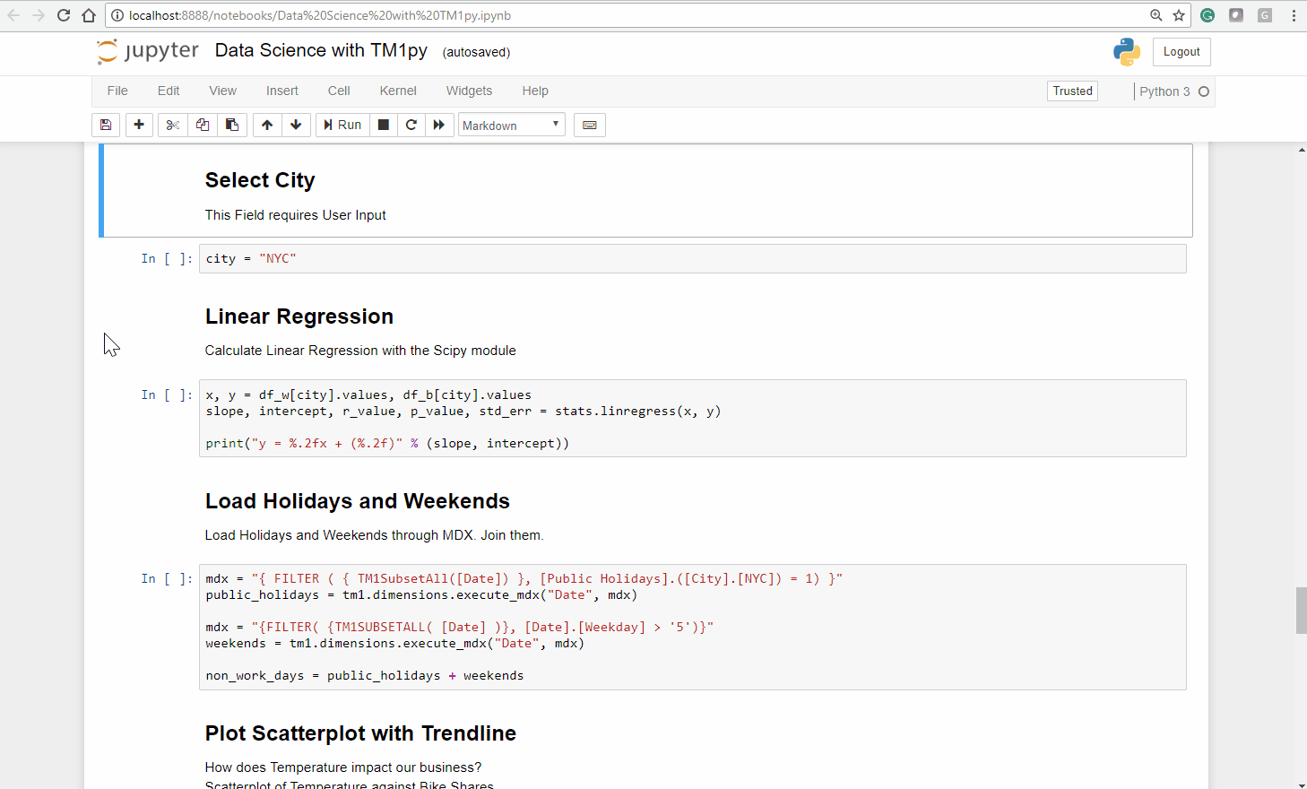Open the Markdown cell type dropdown
This screenshot has height=789, width=1307.
click(511, 125)
